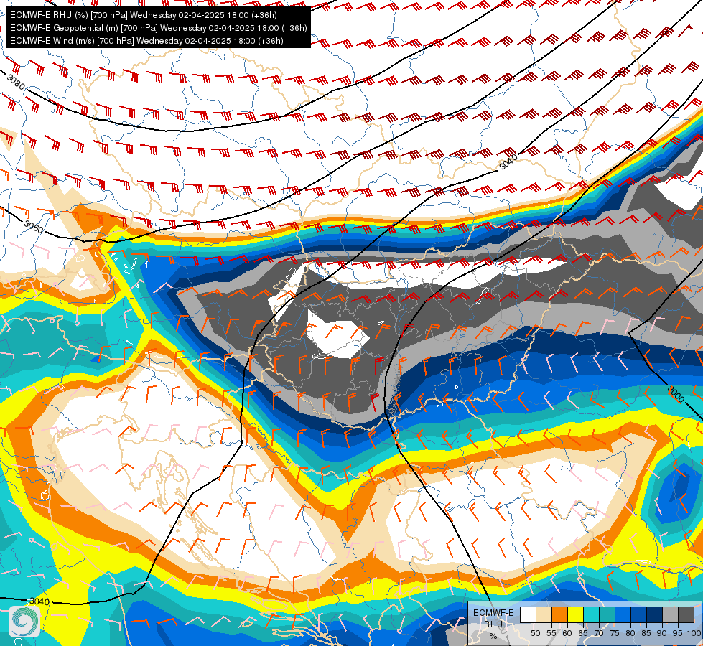Click the legend tick value 100
The width and height of the screenshot is (703, 646).
pos(694,633)
